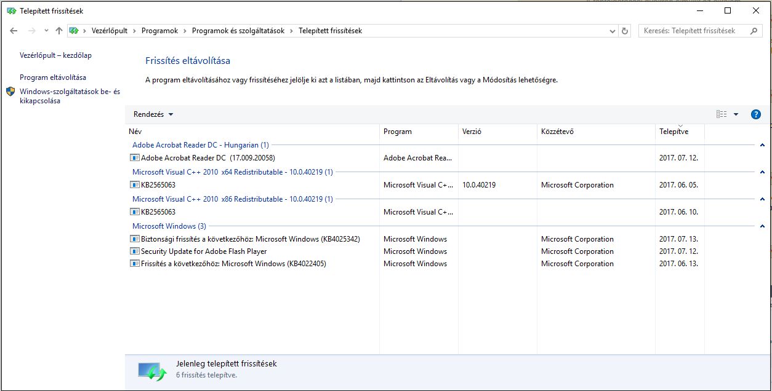Sort by the Telepítve column header
772x391 pixels.
click(680, 132)
